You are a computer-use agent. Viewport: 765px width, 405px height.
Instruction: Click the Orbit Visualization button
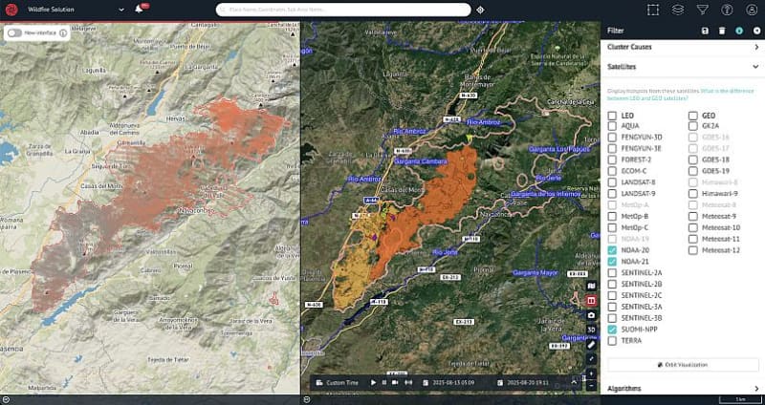click(x=683, y=365)
